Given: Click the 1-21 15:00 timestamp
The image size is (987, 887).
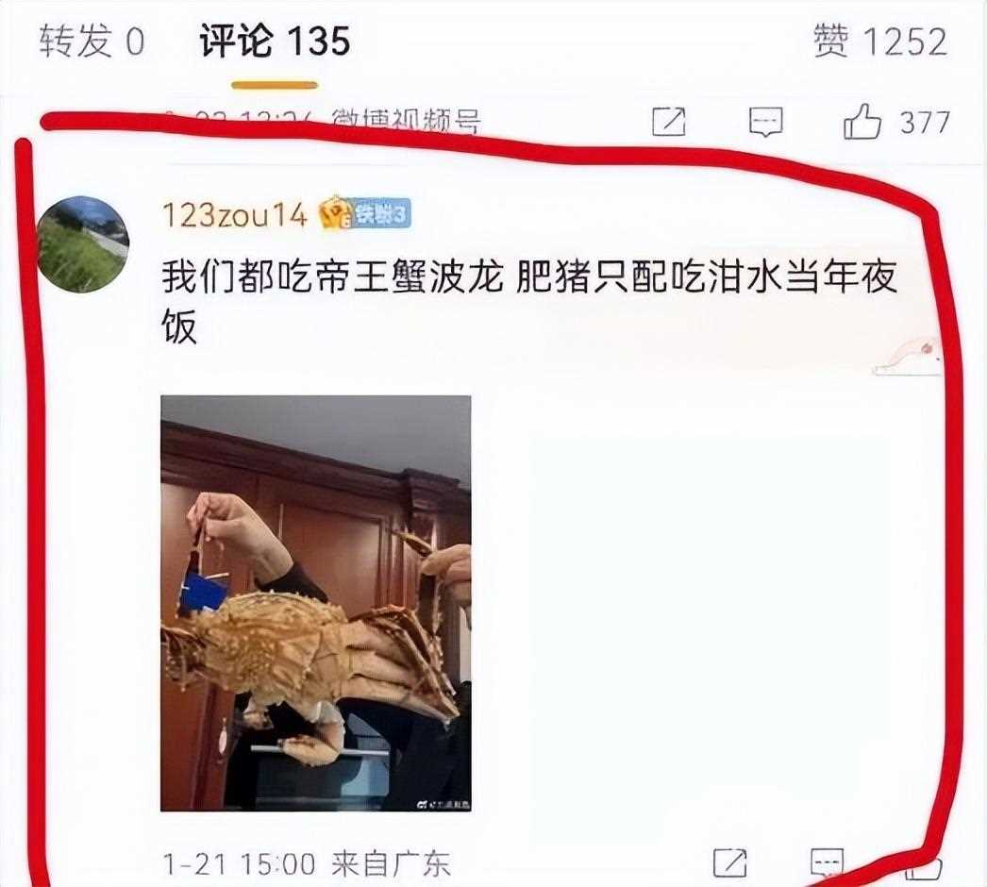Looking at the screenshot, I should tap(239, 863).
